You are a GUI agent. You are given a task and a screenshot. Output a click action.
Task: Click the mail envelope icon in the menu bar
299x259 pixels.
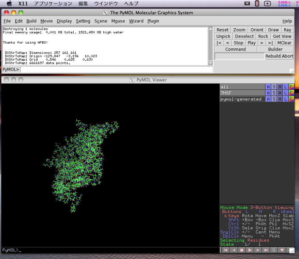(x=247, y=3)
